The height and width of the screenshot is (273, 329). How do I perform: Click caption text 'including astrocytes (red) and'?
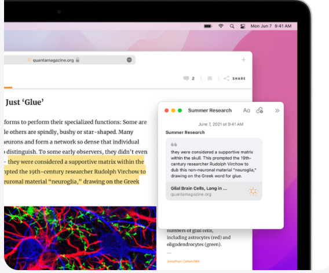point(199,237)
